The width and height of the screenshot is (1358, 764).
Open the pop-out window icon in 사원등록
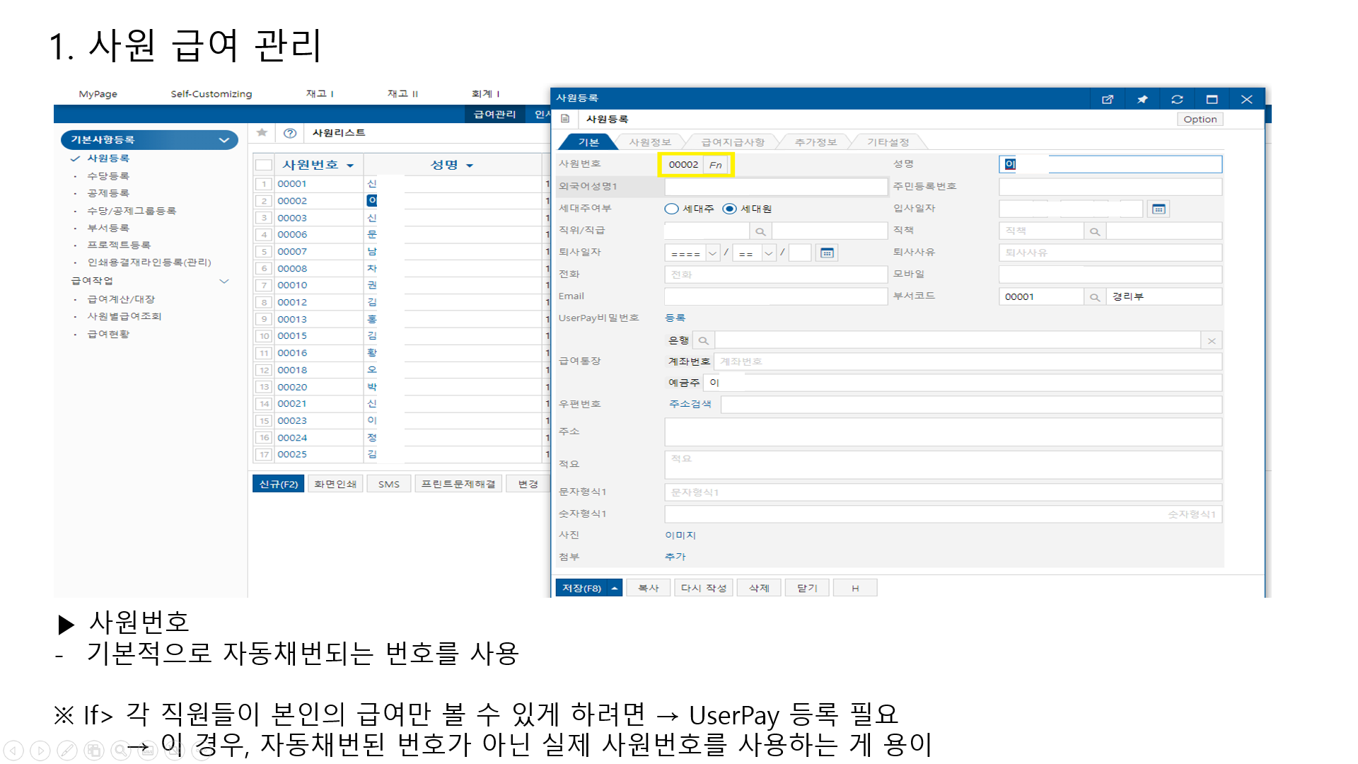[1108, 99]
